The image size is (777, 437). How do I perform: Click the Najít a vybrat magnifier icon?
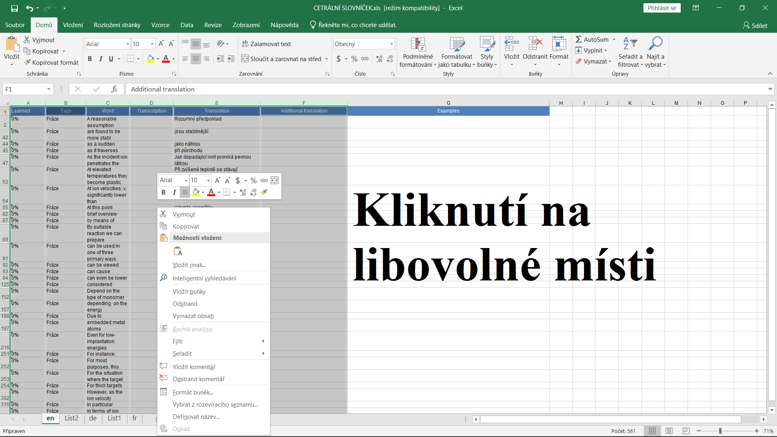(655, 43)
